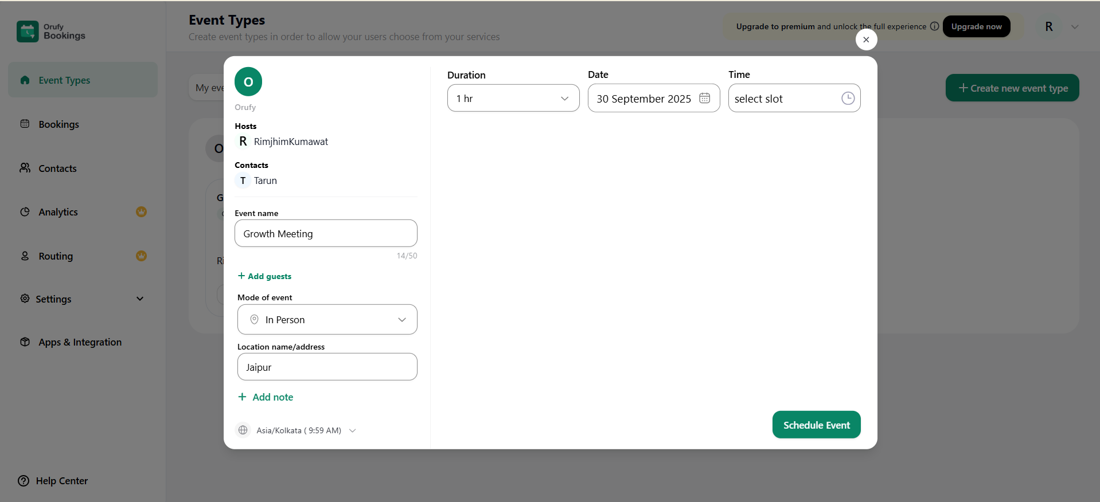Open Bookings in the sidebar
The width and height of the screenshot is (1100, 502).
point(58,124)
